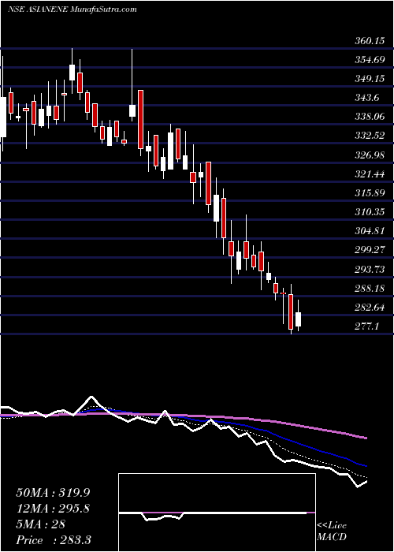
Task: Click the 332.52 price axis label
Action: pos(369,136)
